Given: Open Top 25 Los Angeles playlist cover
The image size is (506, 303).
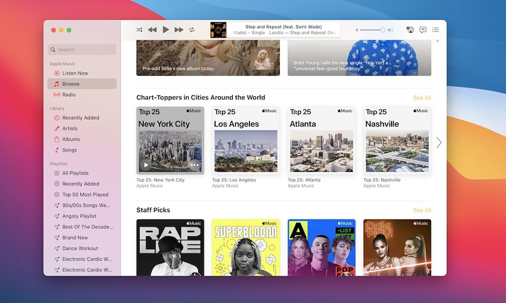Looking at the screenshot, I should pos(246,140).
